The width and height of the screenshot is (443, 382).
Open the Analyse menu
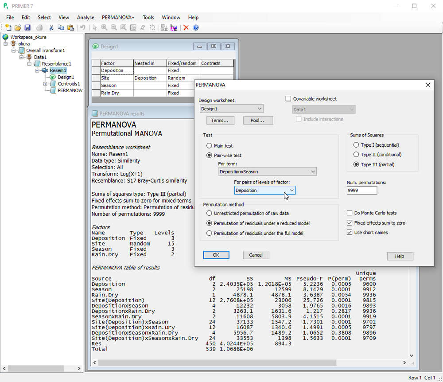coord(85,17)
